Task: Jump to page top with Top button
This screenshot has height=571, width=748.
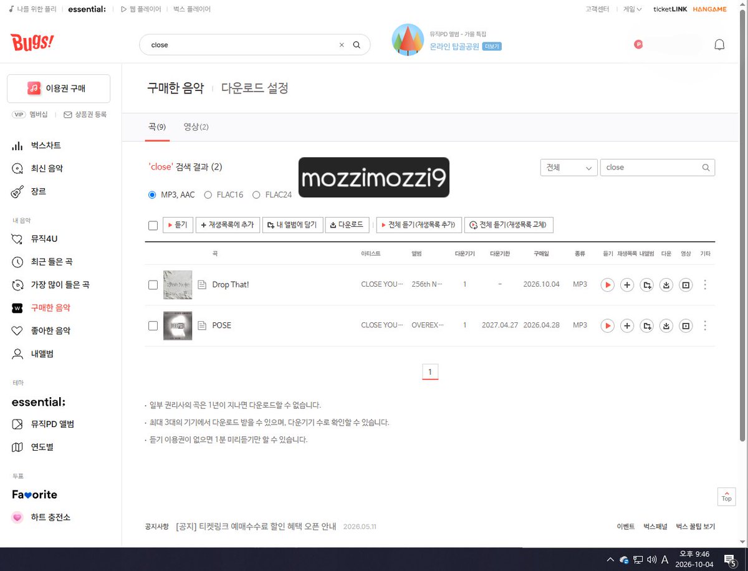Action: (x=726, y=497)
